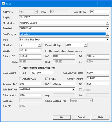Viewport: 112px width, 122px height.
Task: Open the Socket Welding Type dropdown
Action: point(91,101)
